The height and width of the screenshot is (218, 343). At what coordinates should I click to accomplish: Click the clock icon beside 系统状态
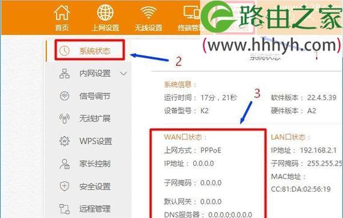64,51
